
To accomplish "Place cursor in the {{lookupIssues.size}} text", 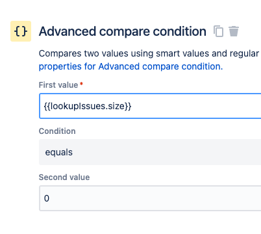I will [88, 106].
